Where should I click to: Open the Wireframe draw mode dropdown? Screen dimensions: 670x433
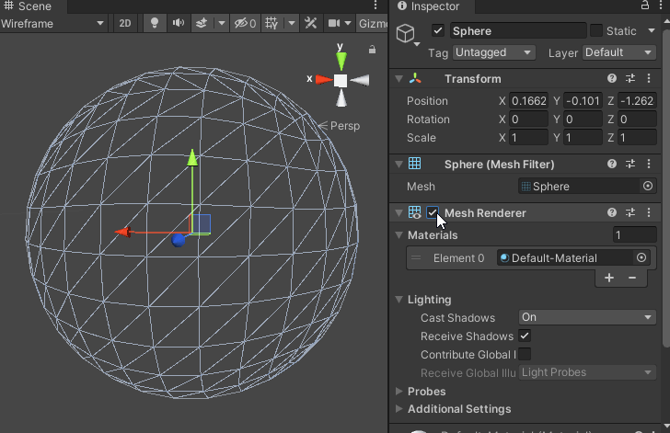tap(53, 23)
